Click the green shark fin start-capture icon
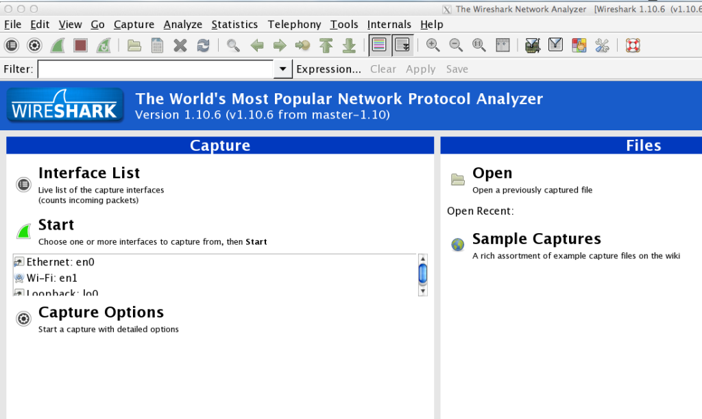This screenshot has width=702, height=419. [58, 46]
